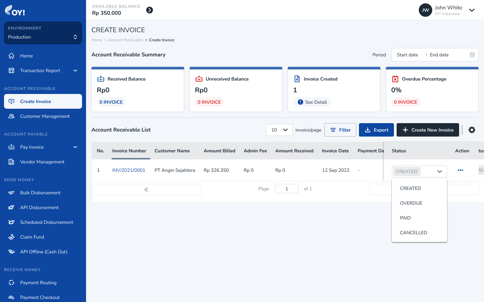Select CANCELLED option in status list

419,233
